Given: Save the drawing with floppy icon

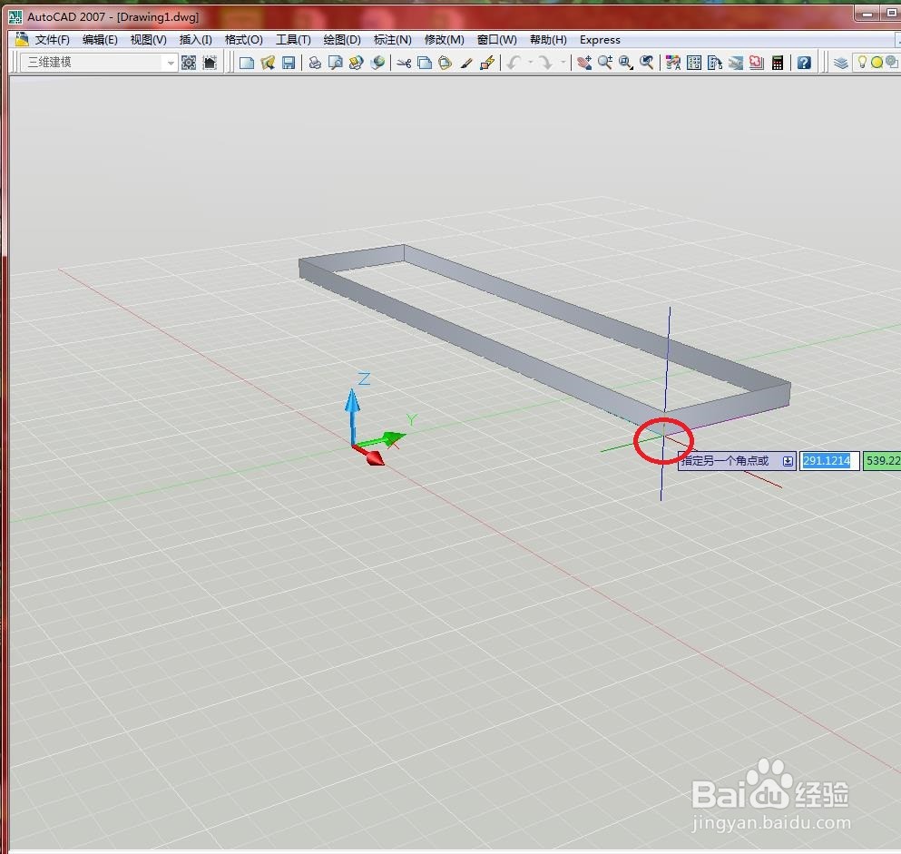Looking at the screenshot, I should click(x=289, y=63).
